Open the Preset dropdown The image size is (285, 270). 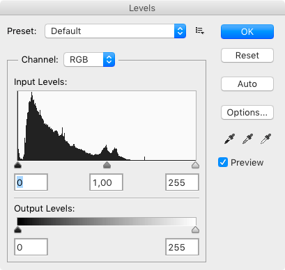[116, 31]
